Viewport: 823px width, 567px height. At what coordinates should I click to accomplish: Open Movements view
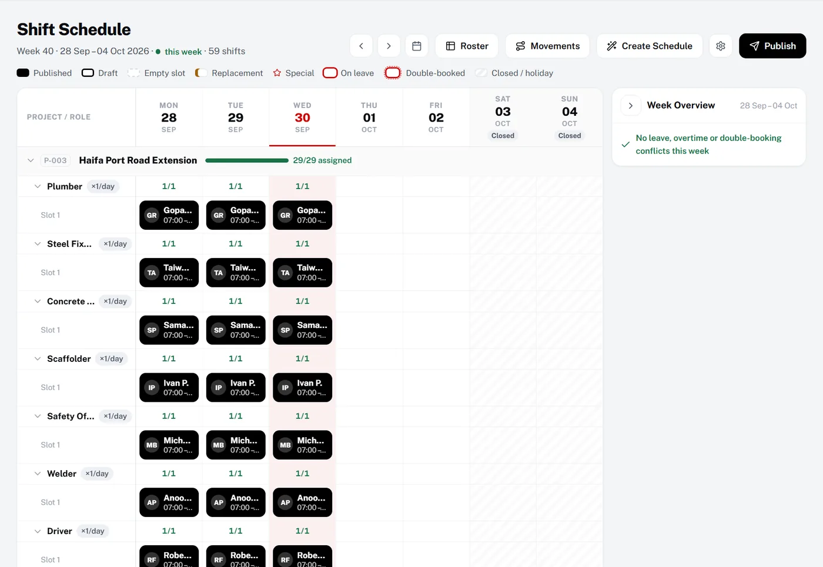click(547, 46)
